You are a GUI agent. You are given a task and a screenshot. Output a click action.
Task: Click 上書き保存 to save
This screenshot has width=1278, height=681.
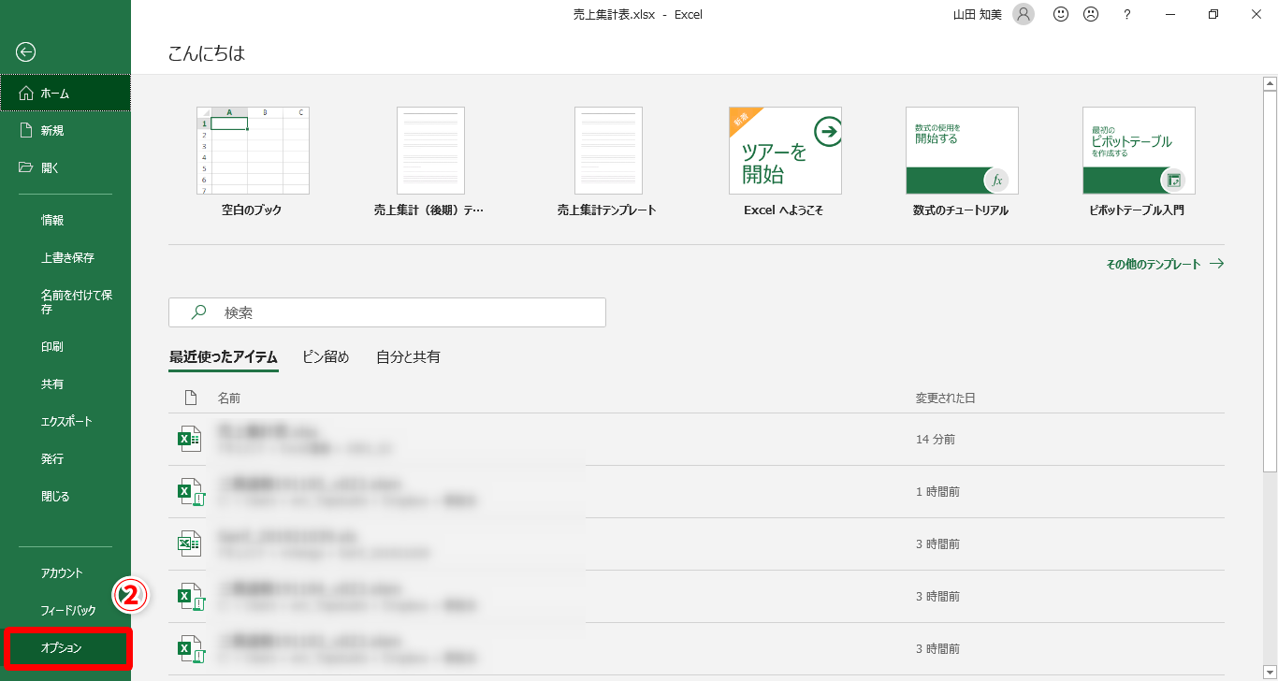(65, 258)
